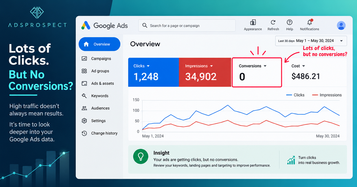Click the blue Clicks scorecard
Screen dimensions: 357x187
pyautogui.click(x=153, y=72)
